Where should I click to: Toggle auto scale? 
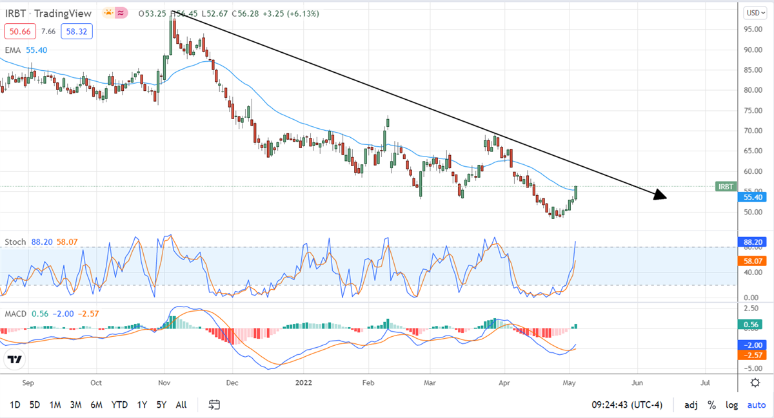(x=756, y=405)
